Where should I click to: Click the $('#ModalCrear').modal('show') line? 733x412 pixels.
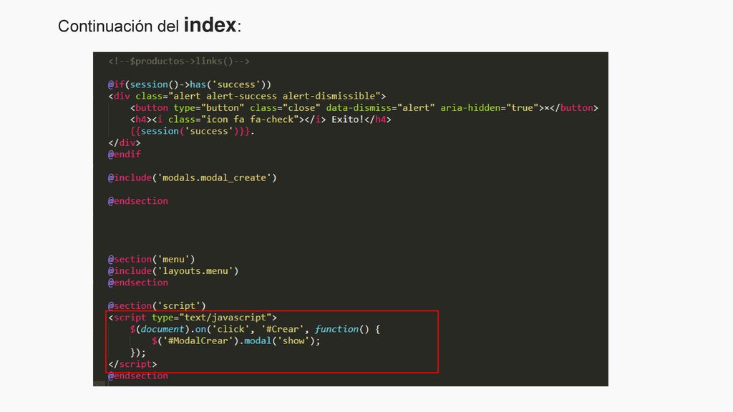coord(236,341)
